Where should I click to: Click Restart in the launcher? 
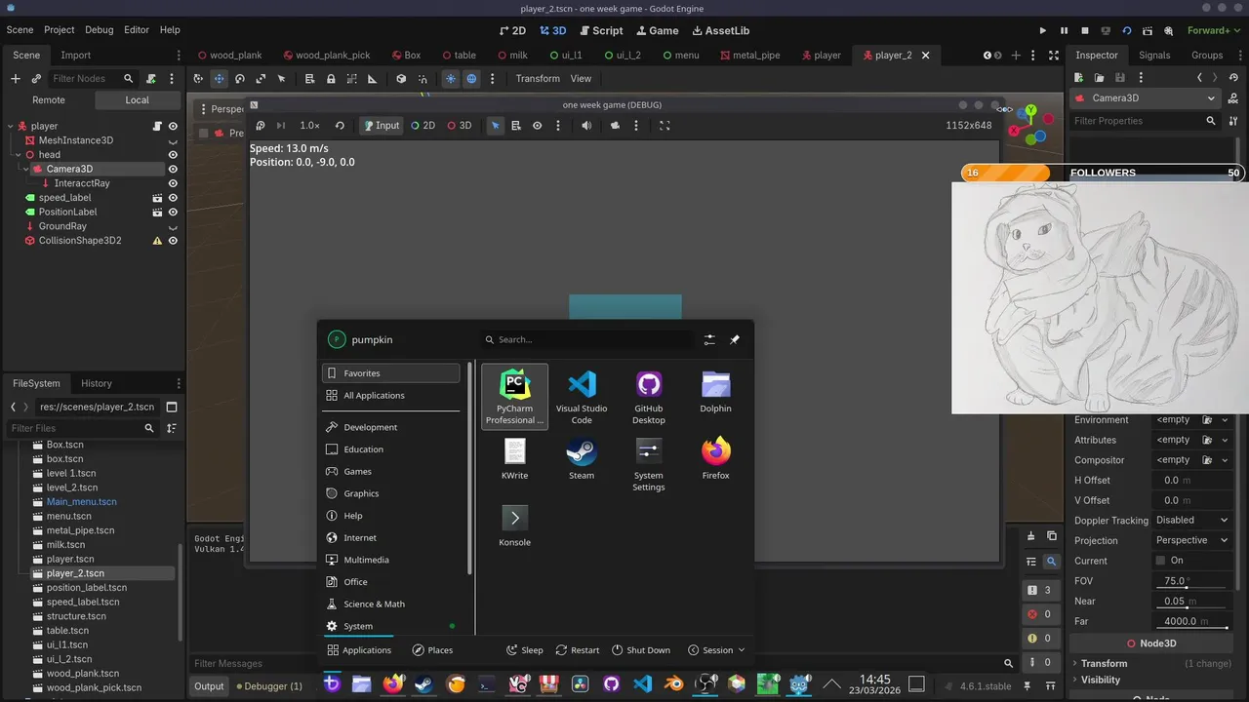(x=578, y=650)
